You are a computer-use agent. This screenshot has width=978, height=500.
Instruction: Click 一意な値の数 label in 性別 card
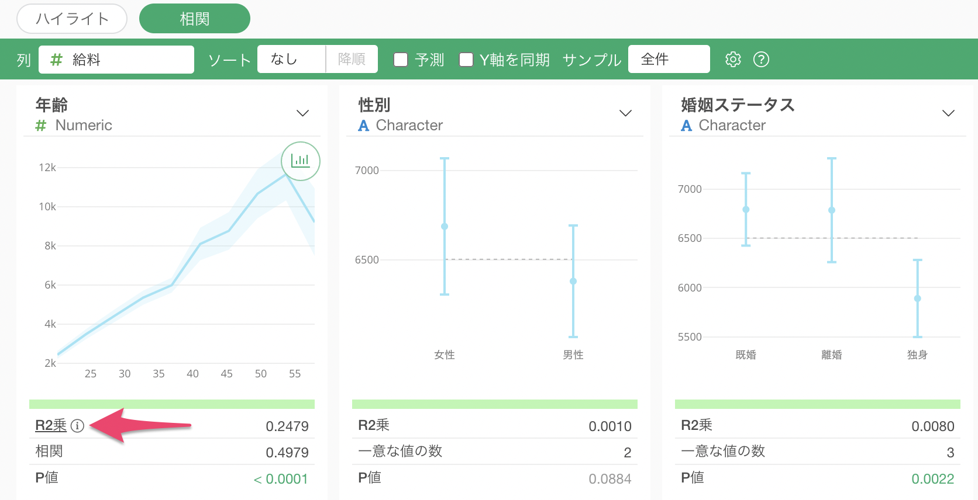click(400, 451)
